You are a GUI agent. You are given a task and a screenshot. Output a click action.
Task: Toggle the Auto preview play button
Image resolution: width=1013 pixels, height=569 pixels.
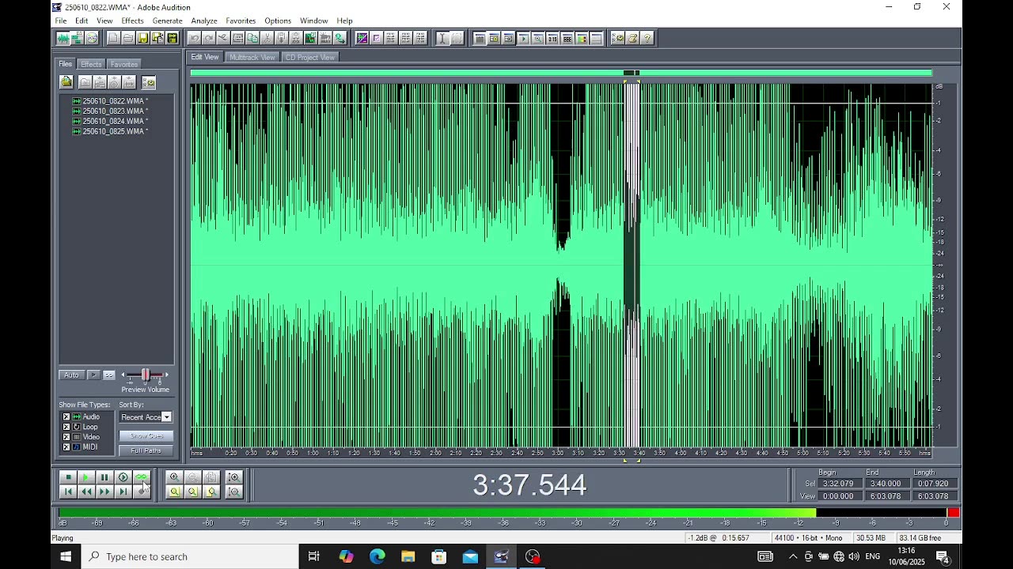(71, 375)
